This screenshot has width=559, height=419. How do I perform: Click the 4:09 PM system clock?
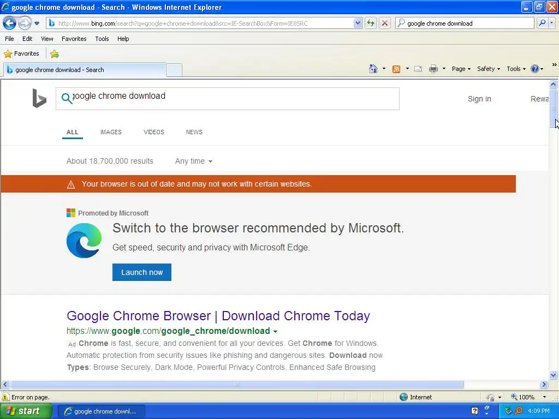click(539, 411)
